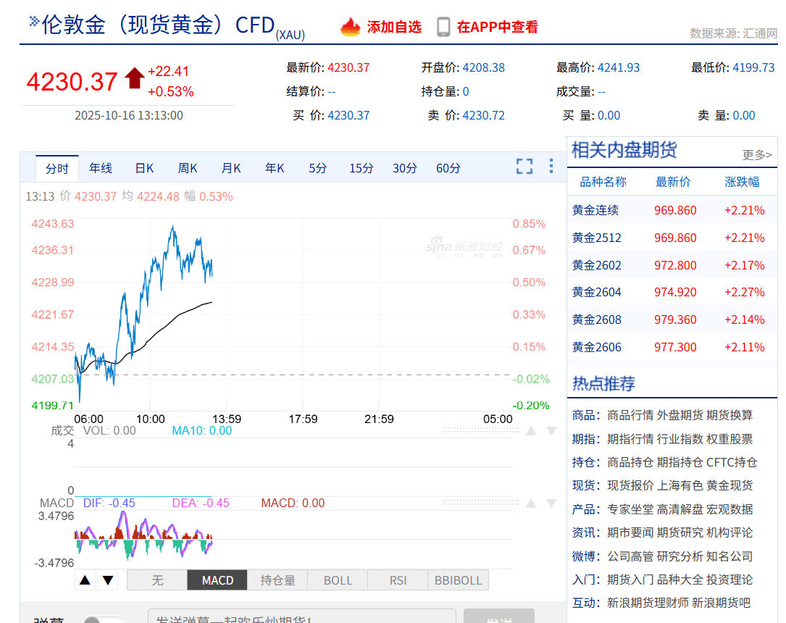786x623 pixels.
Task: Click the gray up arrow in MACD row
Action: (x=531, y=503)
